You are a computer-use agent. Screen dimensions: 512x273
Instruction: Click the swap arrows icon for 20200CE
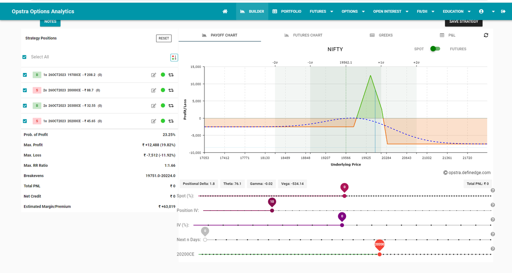[171, 121]
